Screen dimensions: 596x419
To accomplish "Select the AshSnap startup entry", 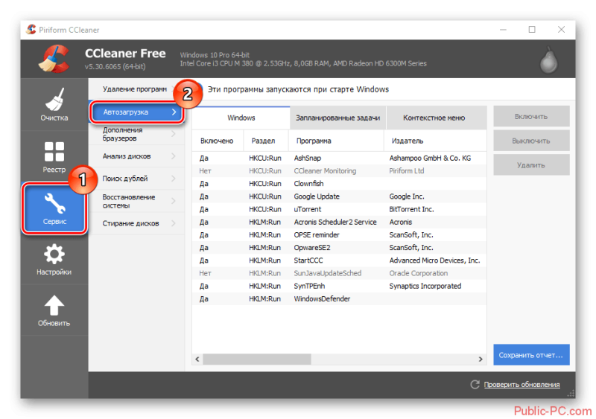I will [x=340, y=158].
